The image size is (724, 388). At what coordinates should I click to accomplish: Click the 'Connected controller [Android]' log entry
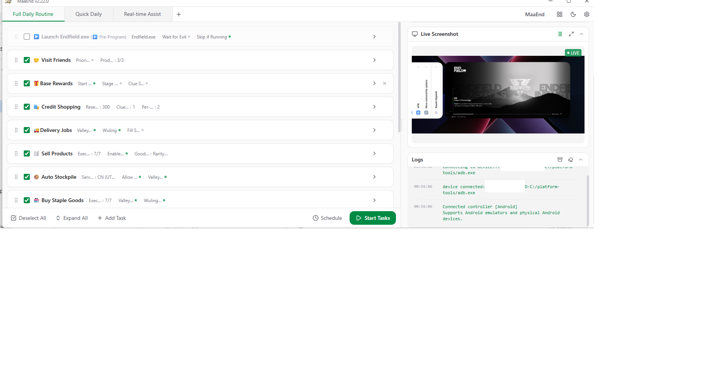click(480, 207)
